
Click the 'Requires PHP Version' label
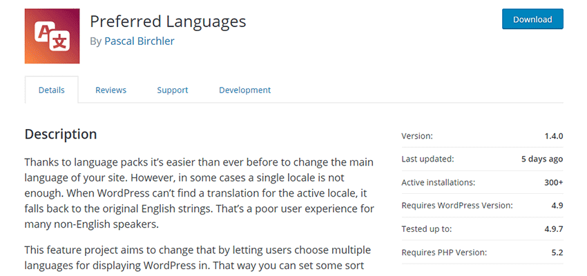tap(445, 253)
